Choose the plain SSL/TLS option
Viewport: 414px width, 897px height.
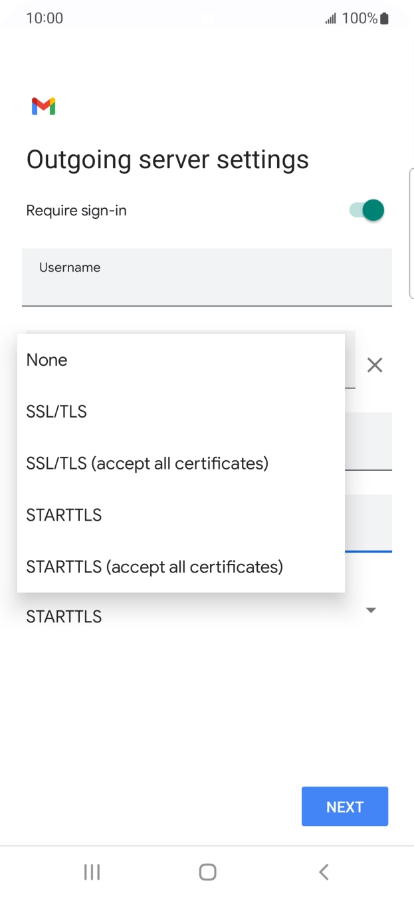click(x=57, y=412)
